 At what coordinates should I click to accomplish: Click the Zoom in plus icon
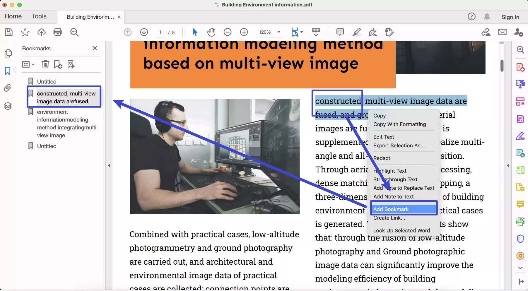point(244,32)
